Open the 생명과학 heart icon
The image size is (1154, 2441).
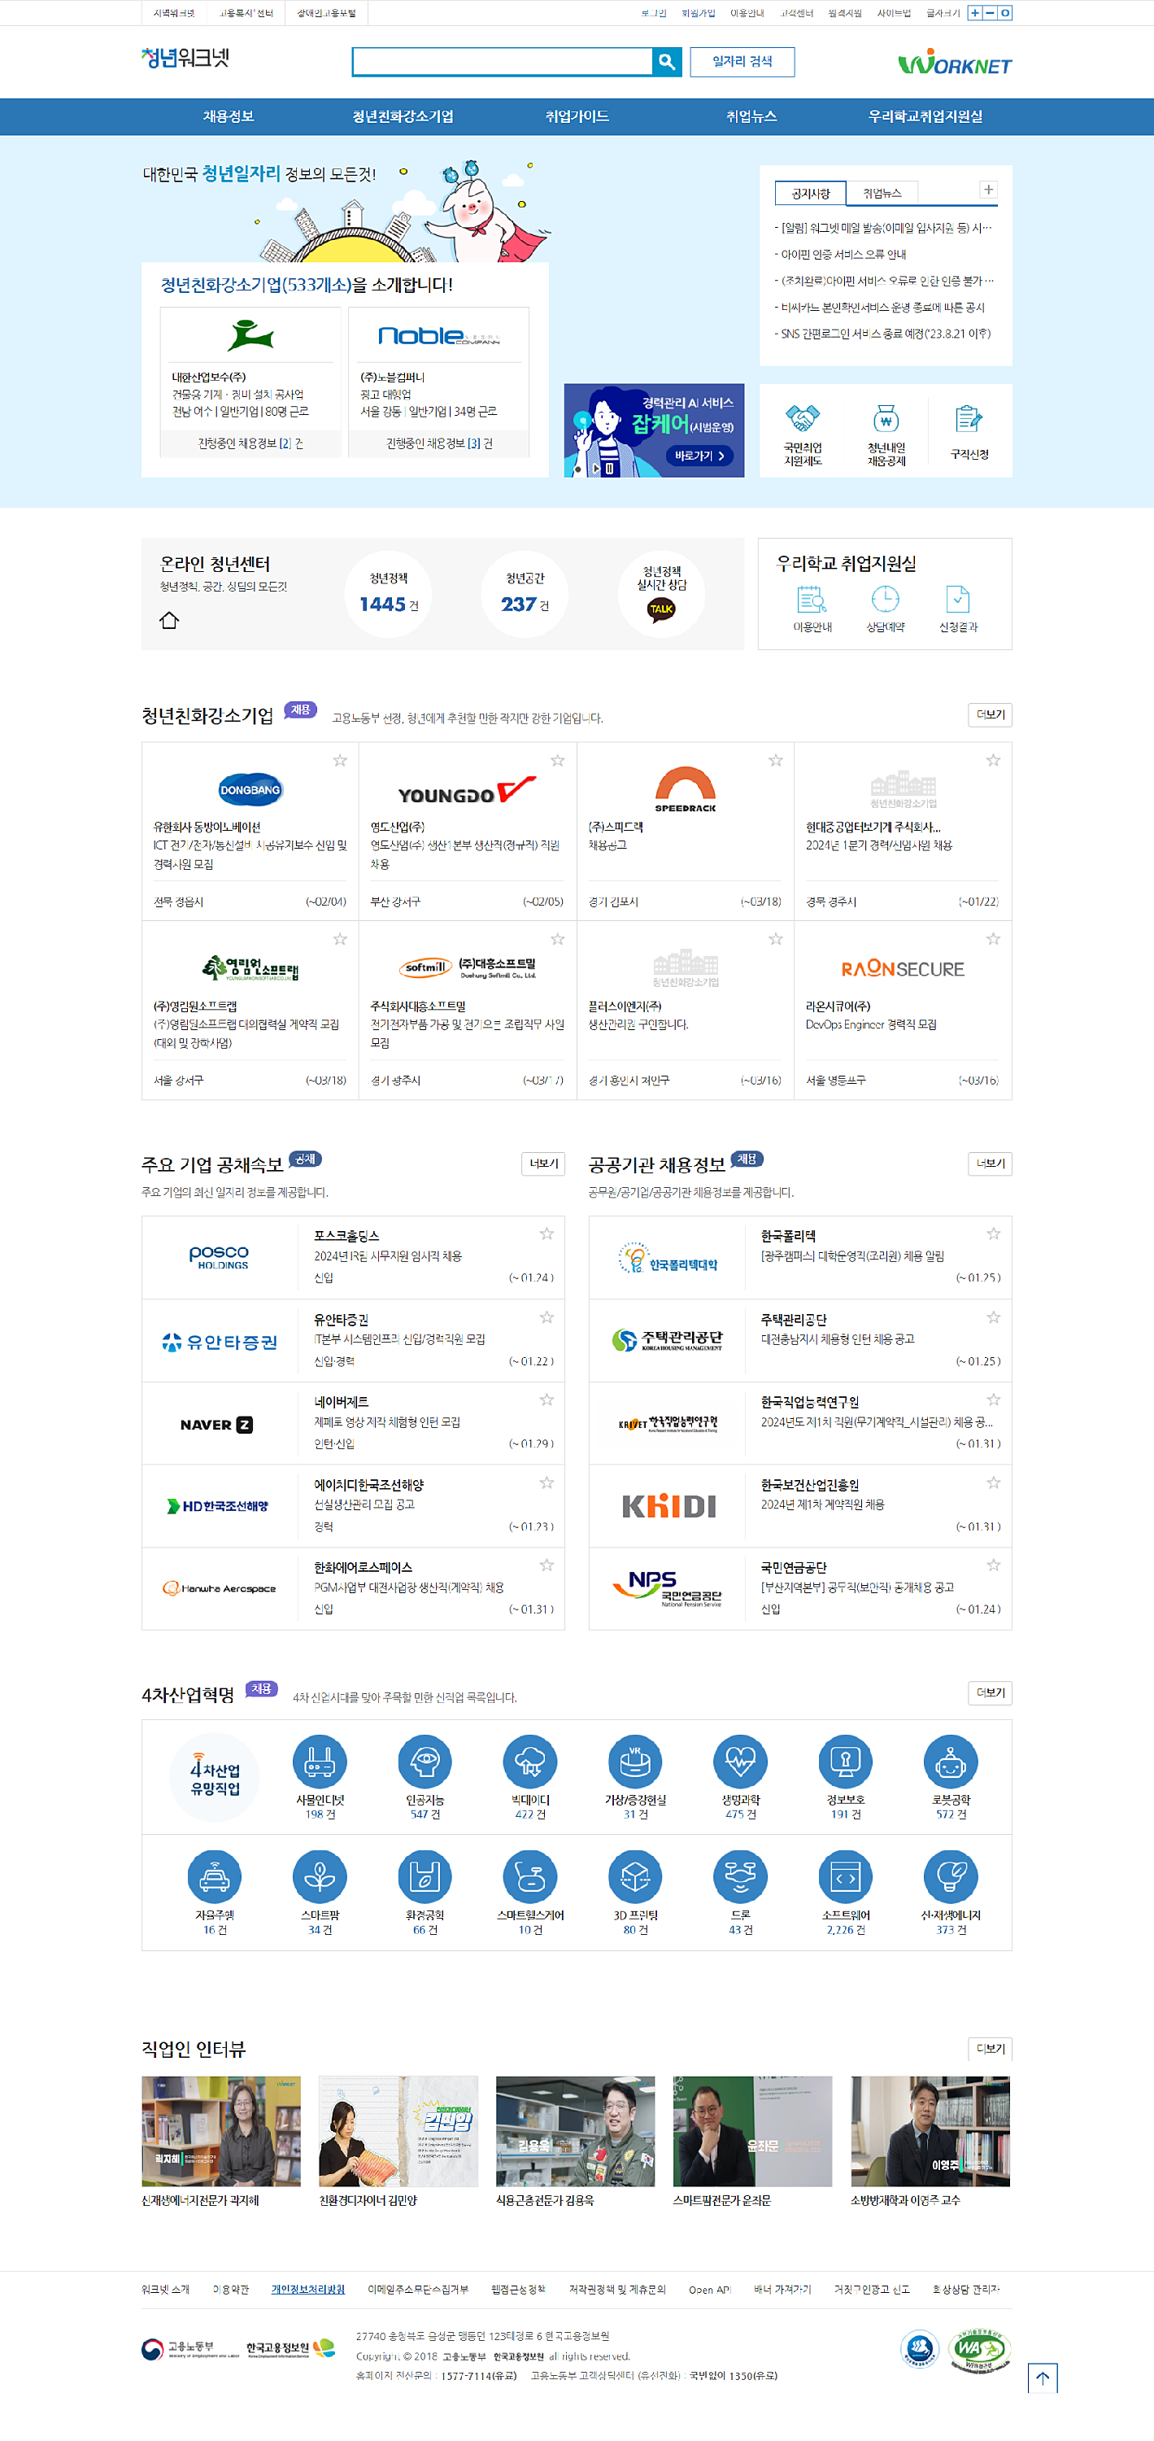pos(740,1762)
